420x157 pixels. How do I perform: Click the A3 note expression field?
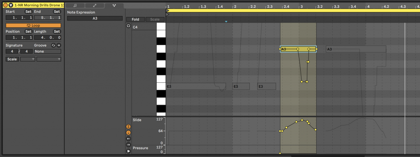tap(95, 18)
